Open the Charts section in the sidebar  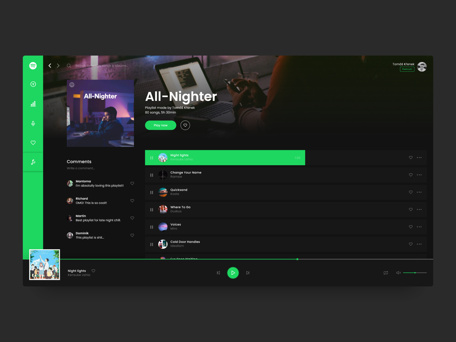tap(33, 104)
